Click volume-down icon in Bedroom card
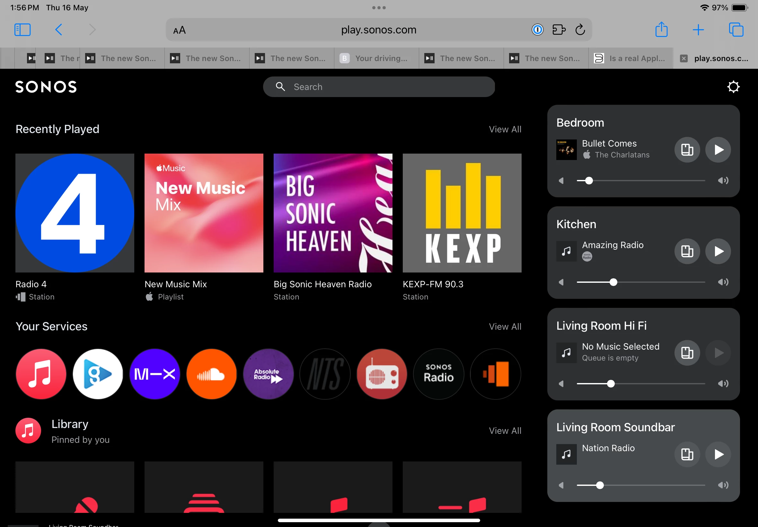Viewport: 758px width, 527px height. tap(561, 181)
